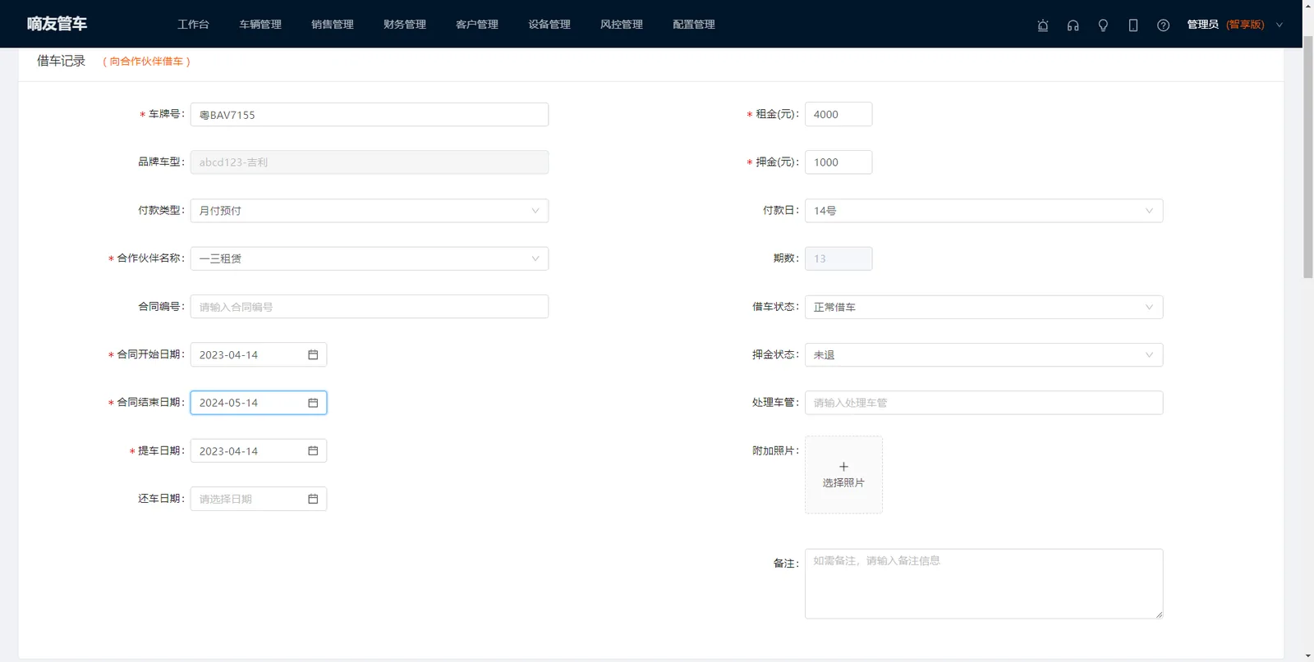This screenshot has height=662, width=1314.
Task: Open the 销售管理 menu
Action: click(333, 25)
